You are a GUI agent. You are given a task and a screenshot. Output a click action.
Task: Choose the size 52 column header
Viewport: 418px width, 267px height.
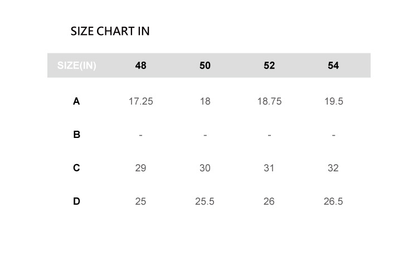click(x=269, y=66)
